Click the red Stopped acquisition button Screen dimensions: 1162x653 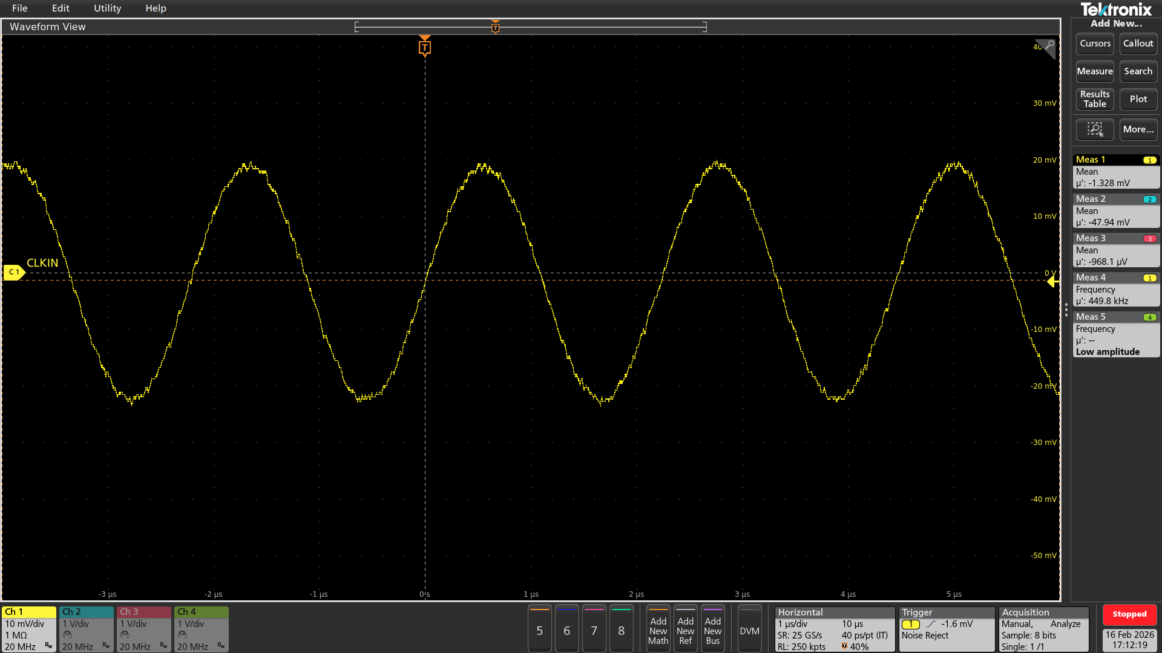1129,614
